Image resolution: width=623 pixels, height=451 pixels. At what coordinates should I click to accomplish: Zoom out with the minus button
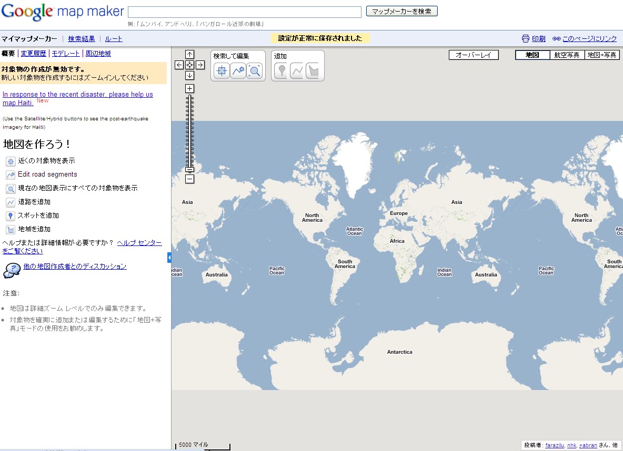tap(189, 179)
